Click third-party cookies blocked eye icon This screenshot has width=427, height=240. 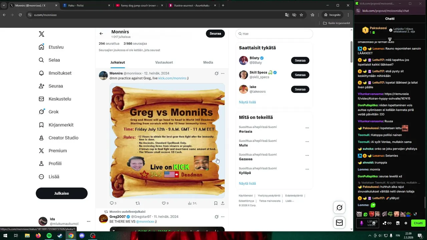[294, 15]
